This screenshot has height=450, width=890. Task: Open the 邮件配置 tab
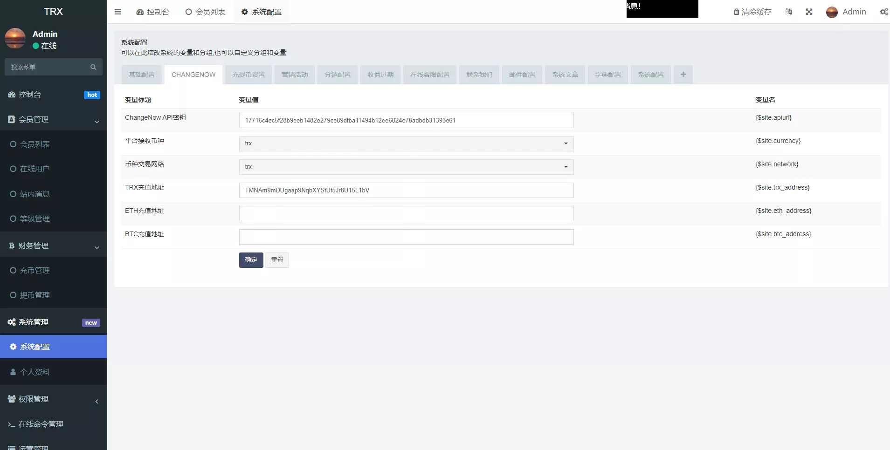[522, 75]
